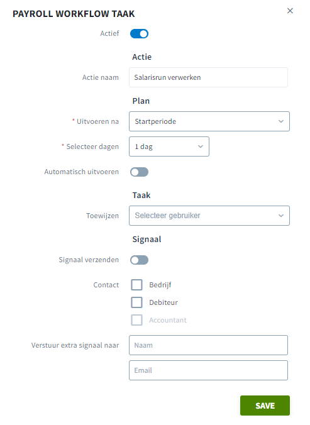Toggle the Actief switch off
This screenshot has width=310, height=425.
(139, 33)
